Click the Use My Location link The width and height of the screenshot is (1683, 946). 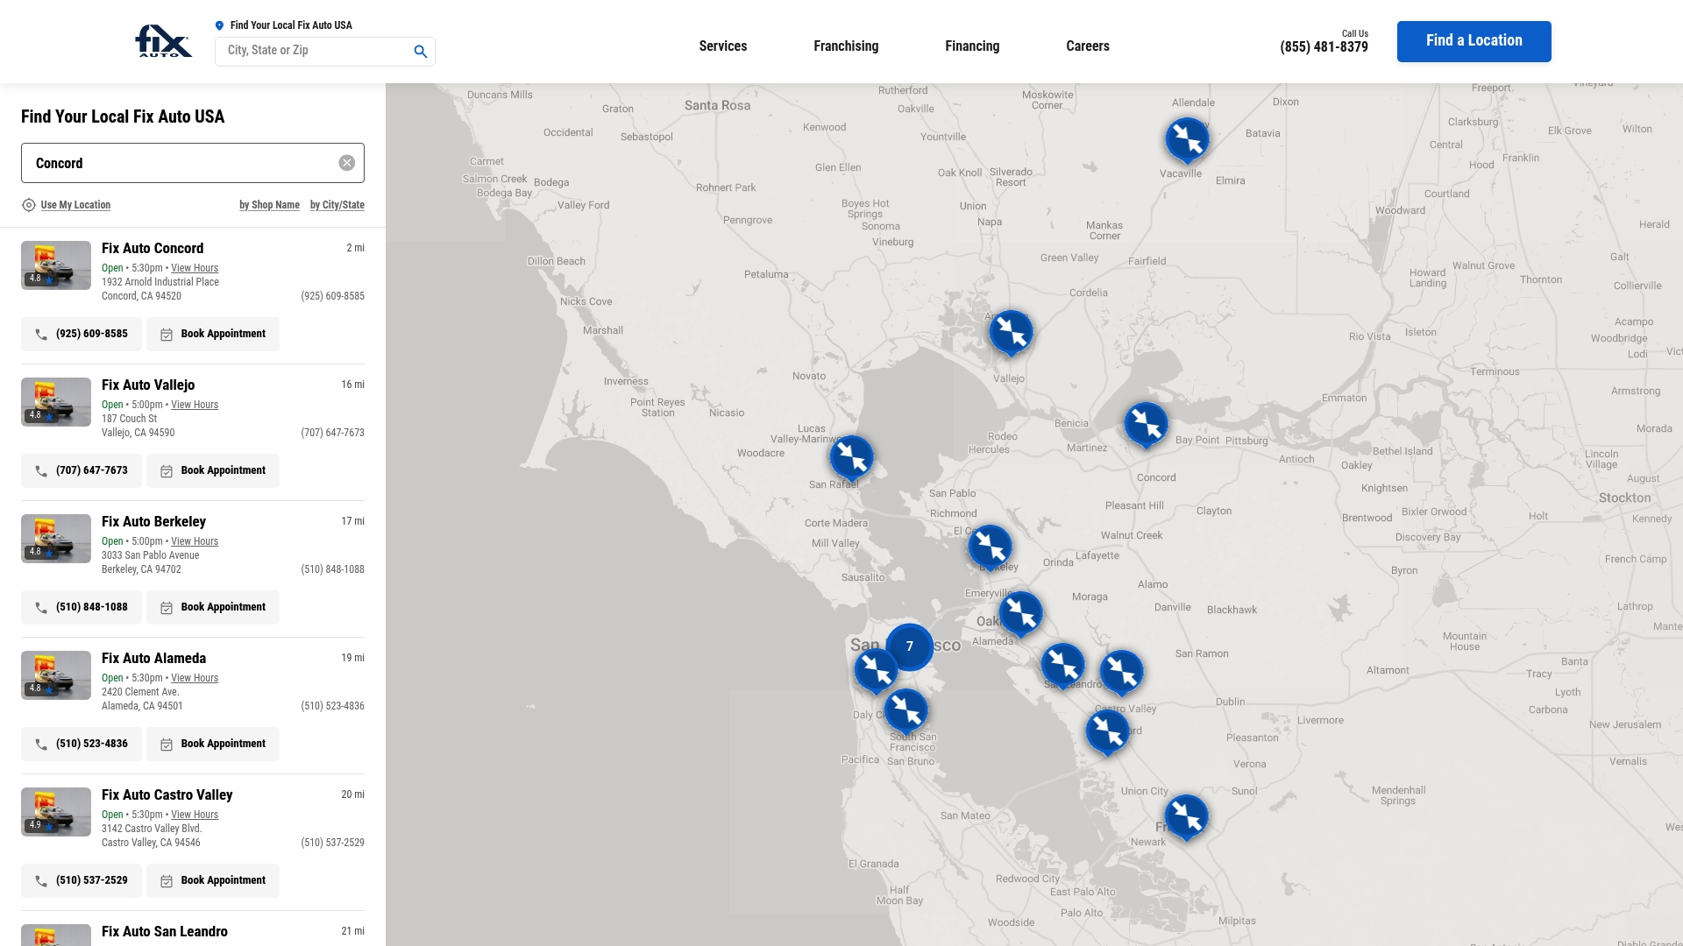pyautogui.click(x=75, y=205)
